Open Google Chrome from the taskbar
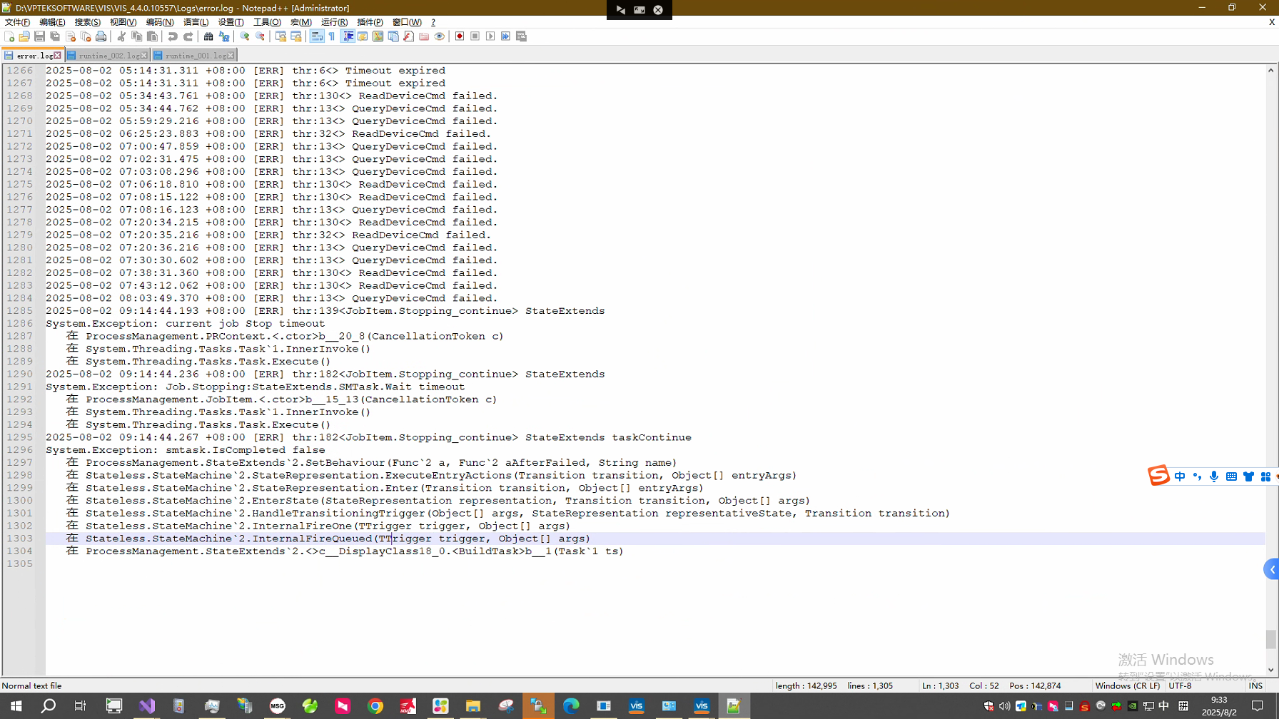 pos(375,706)
